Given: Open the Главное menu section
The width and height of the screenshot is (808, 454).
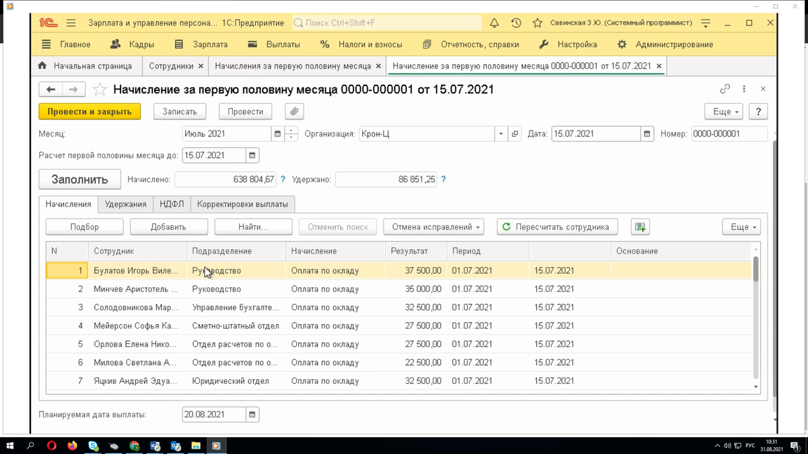Looking at the screenshot, I should pyautogui.click(x=66, y=44).
